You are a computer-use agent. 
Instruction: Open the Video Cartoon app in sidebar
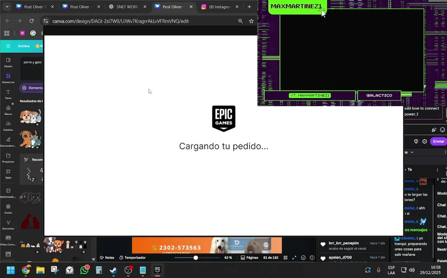pyautogui.click(x=8, y=241)
